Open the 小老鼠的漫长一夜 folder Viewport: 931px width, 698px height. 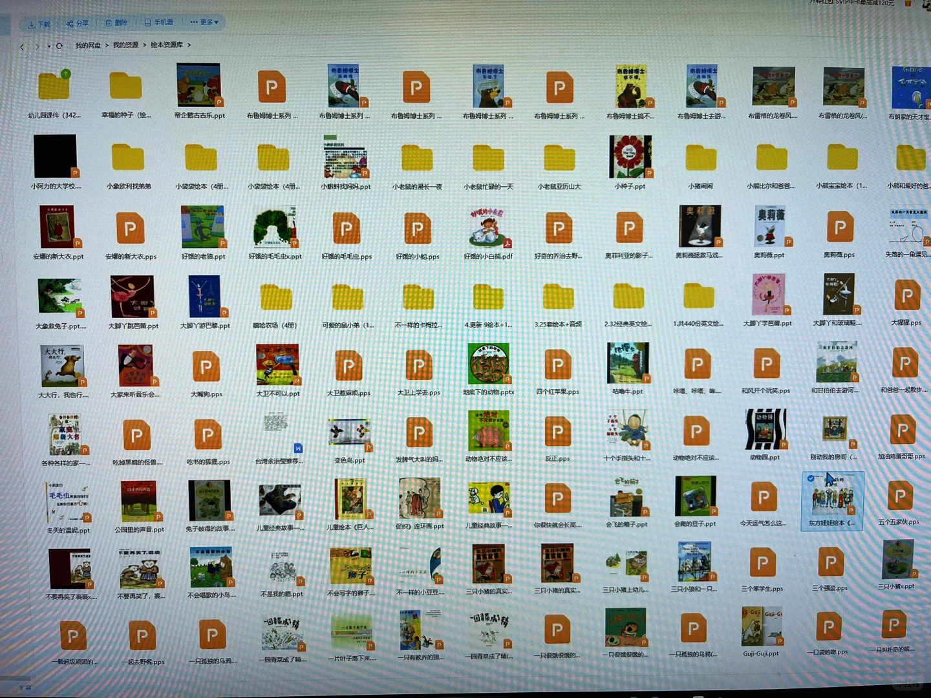pos(417,158)
